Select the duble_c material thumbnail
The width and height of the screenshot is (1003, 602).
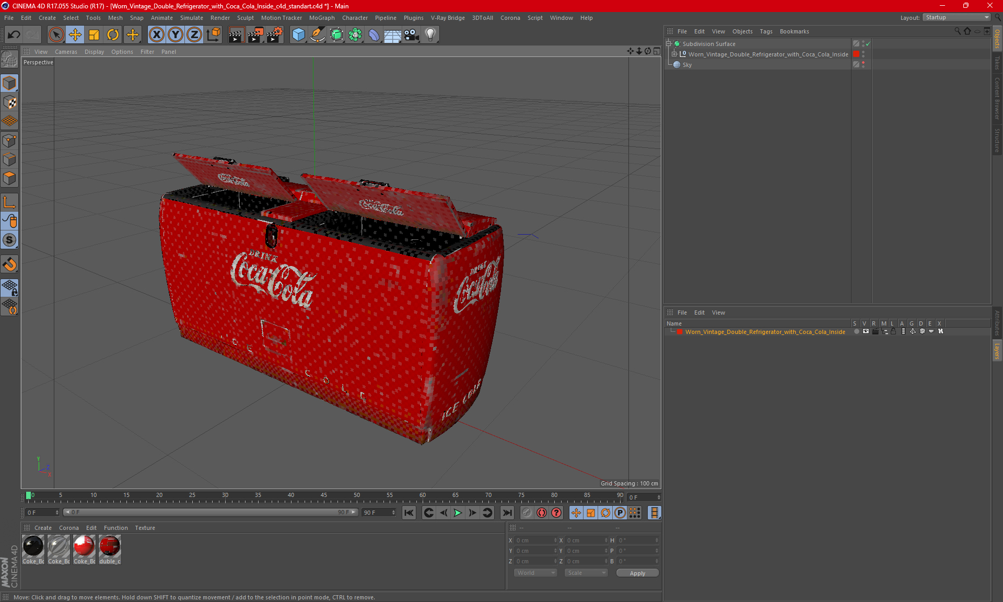tap(110, 549)
